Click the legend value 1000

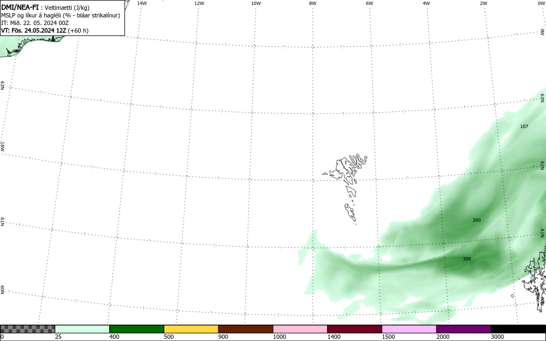point(279,337)
